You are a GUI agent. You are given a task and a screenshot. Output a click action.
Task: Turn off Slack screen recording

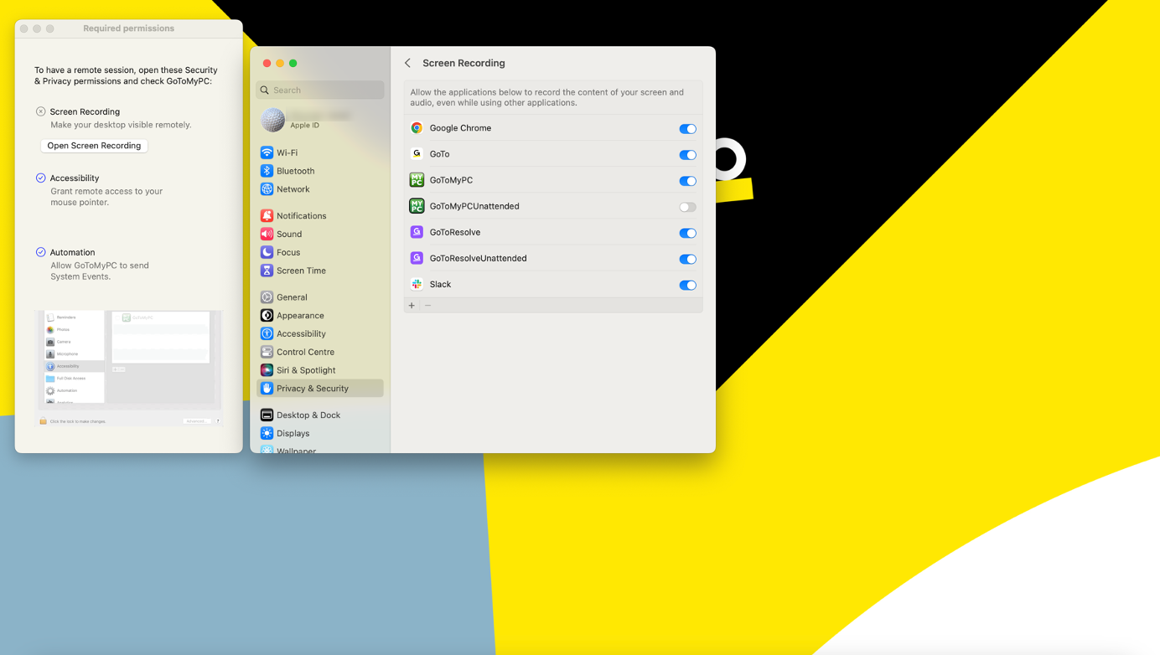(687, 285)
